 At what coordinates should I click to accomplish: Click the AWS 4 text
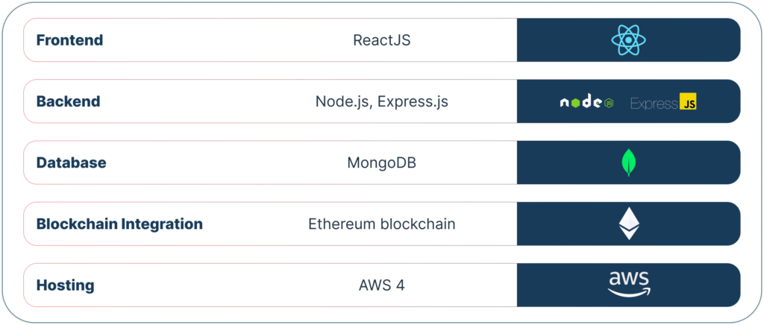coord(381,285)
